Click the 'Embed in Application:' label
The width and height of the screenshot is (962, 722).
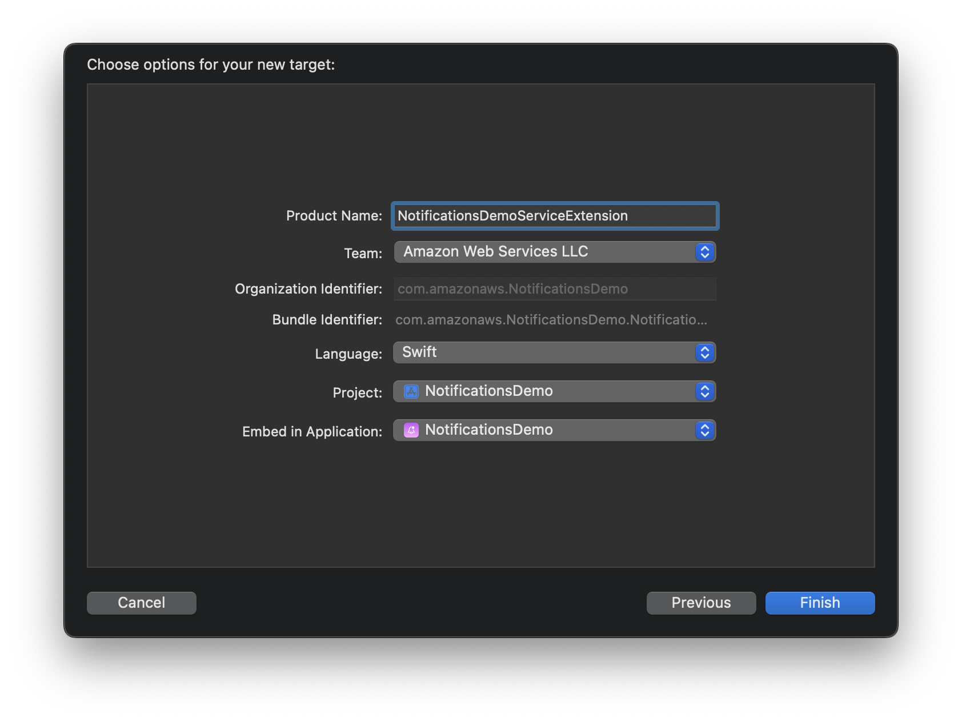(312, 432)
